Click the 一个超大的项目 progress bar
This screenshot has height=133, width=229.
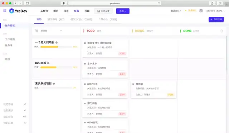point(57,47)
